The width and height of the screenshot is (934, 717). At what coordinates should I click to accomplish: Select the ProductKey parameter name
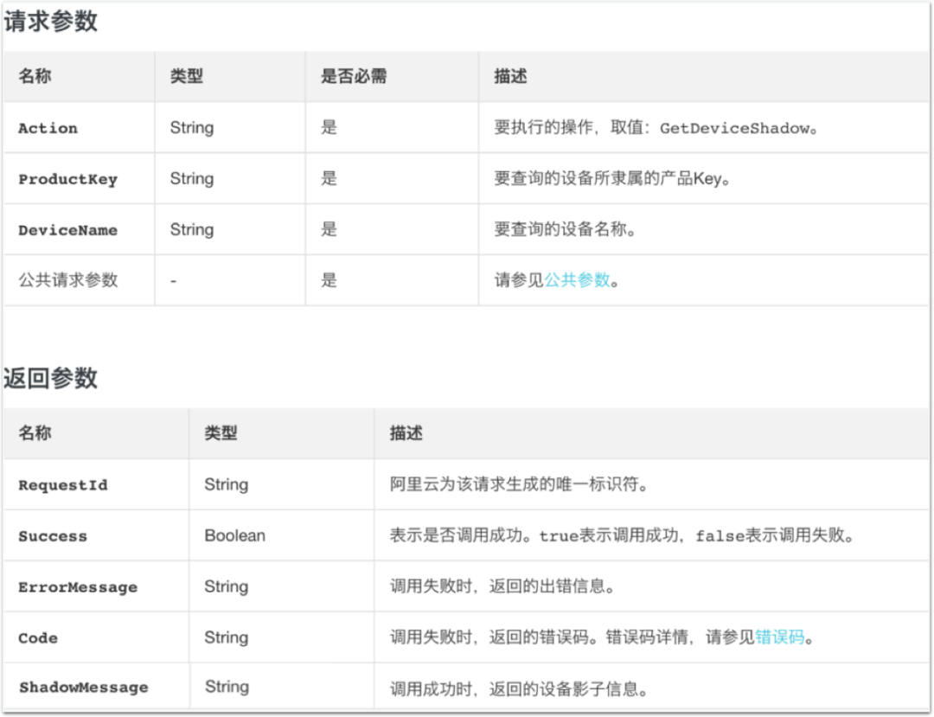tap(67, 179)
